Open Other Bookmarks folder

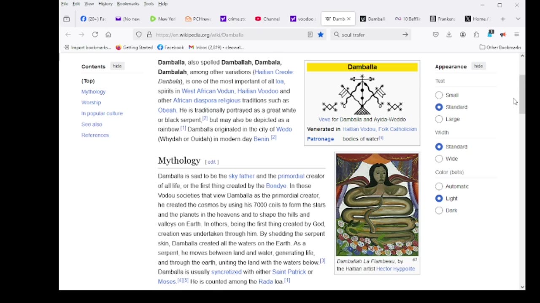click(500, 47)
